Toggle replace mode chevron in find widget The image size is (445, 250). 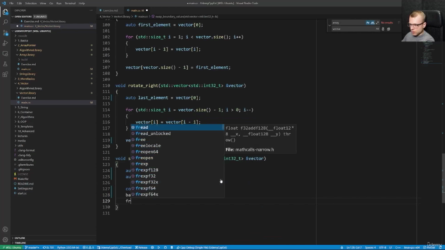(330, 26)
